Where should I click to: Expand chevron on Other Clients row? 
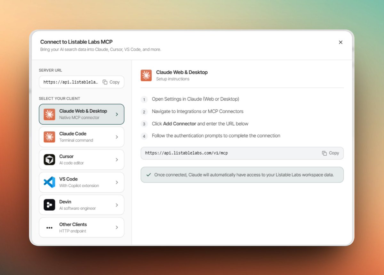[117, 228]
